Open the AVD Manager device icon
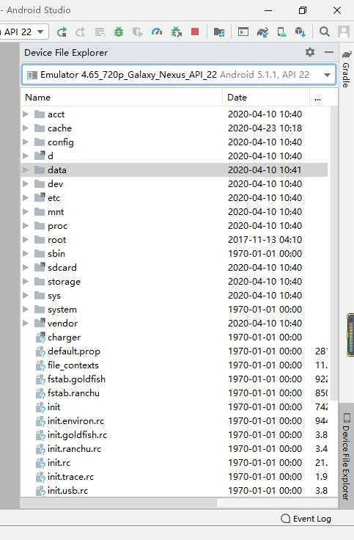 [281, 32]
